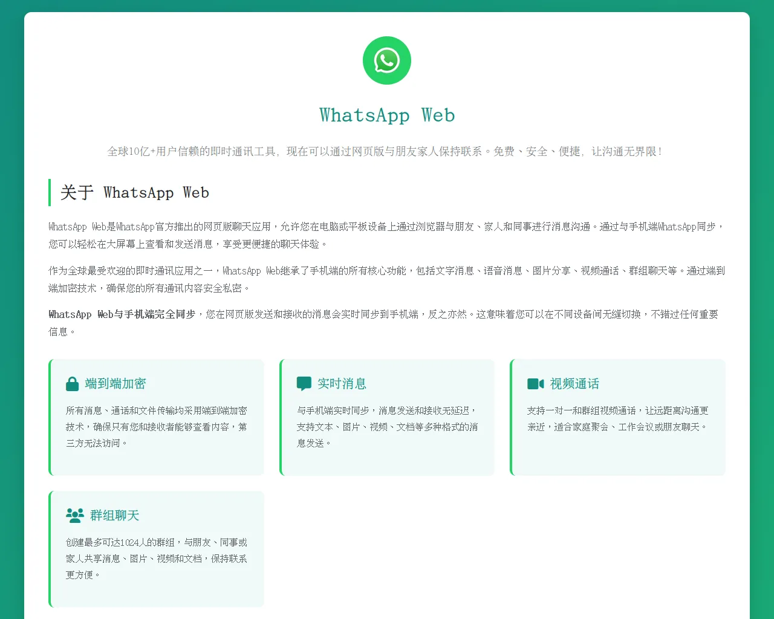774x619 pixels.
Task: Click the 群组聊天 card heading
Action: pyautogui.click(x=115, y=516)
